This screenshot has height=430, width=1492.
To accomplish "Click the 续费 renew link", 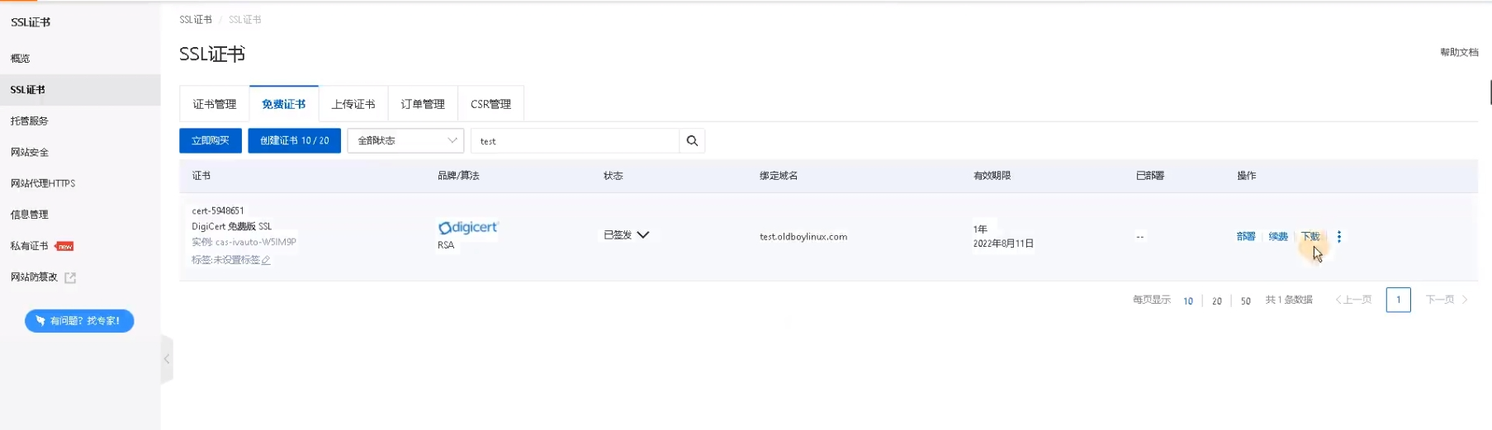I will click(1278, 237).
